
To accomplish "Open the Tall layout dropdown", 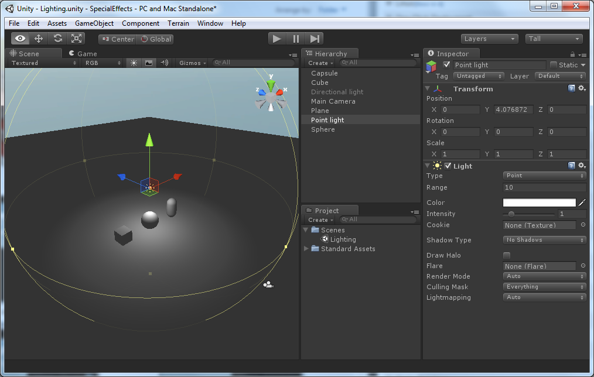I will 554,39.
